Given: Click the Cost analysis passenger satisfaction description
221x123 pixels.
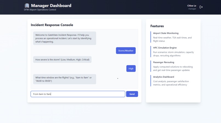Looking at the screenshot, I should (171, 83).
